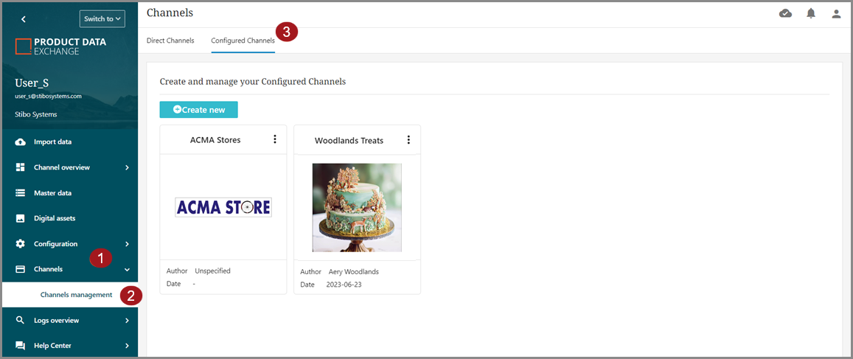Expand Help Center submenu chevron
The height and width of the screenshot is (359, 853).
click(128, 346)
